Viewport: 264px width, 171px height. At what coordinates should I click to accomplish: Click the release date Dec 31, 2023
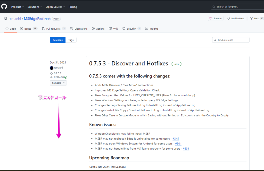pyautogui.click(x=58, y=63)
